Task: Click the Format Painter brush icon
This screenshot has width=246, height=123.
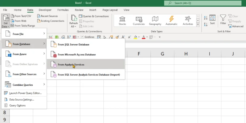Action: (x=117, y=37)
